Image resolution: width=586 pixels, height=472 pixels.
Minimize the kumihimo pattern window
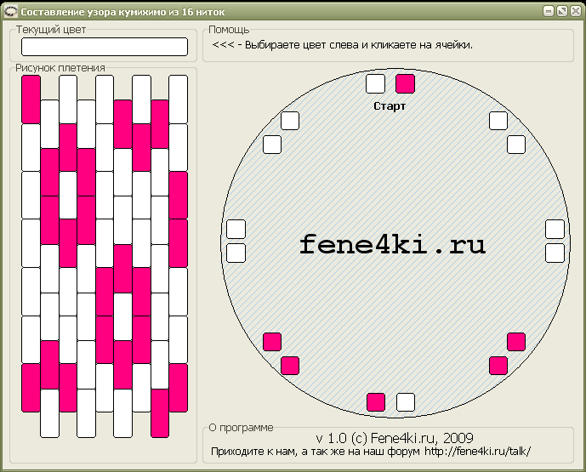pyautogui.click(x=549, y=11)
